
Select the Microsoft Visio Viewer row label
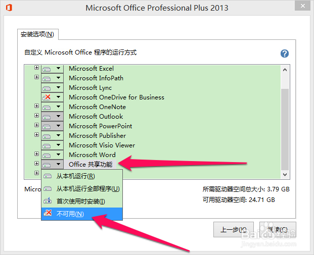(x=102, y=145)
